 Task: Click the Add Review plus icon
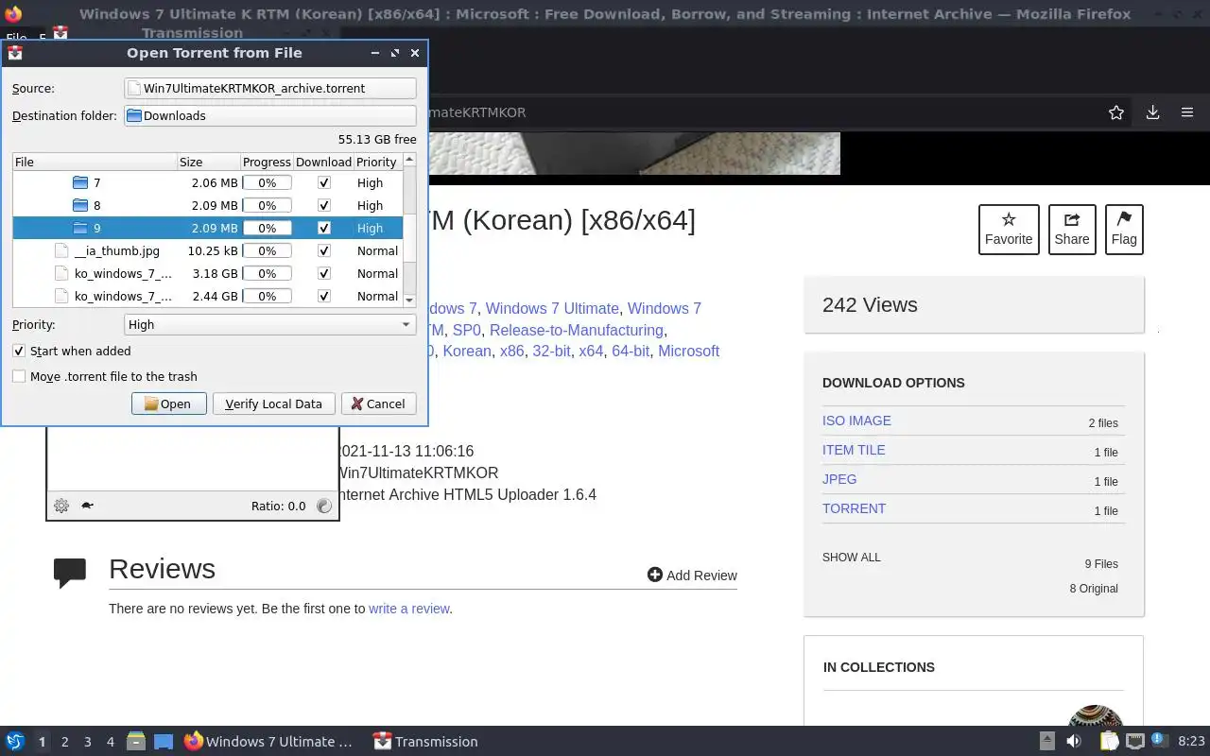654,575
